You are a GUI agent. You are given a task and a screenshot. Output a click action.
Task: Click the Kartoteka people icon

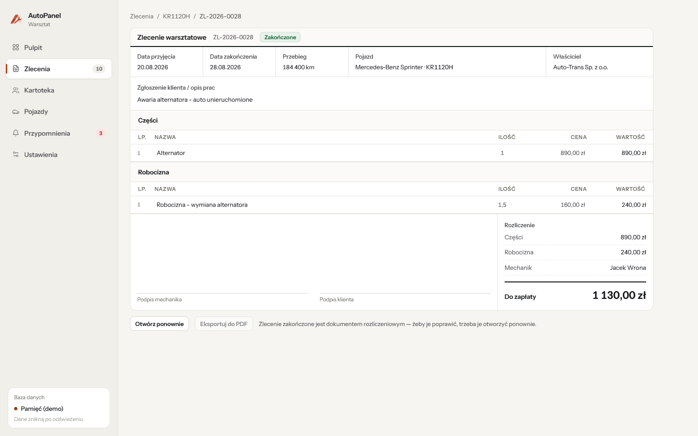[16, 90]
